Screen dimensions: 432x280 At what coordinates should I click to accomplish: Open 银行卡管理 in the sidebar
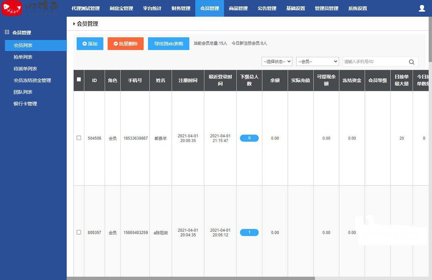25,104
